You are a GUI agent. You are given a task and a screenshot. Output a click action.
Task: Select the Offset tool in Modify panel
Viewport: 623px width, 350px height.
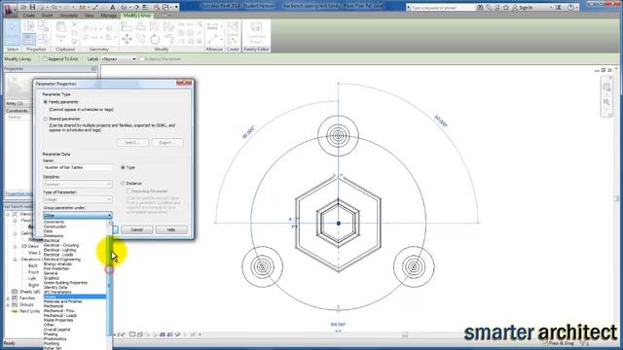coord(140,26)
